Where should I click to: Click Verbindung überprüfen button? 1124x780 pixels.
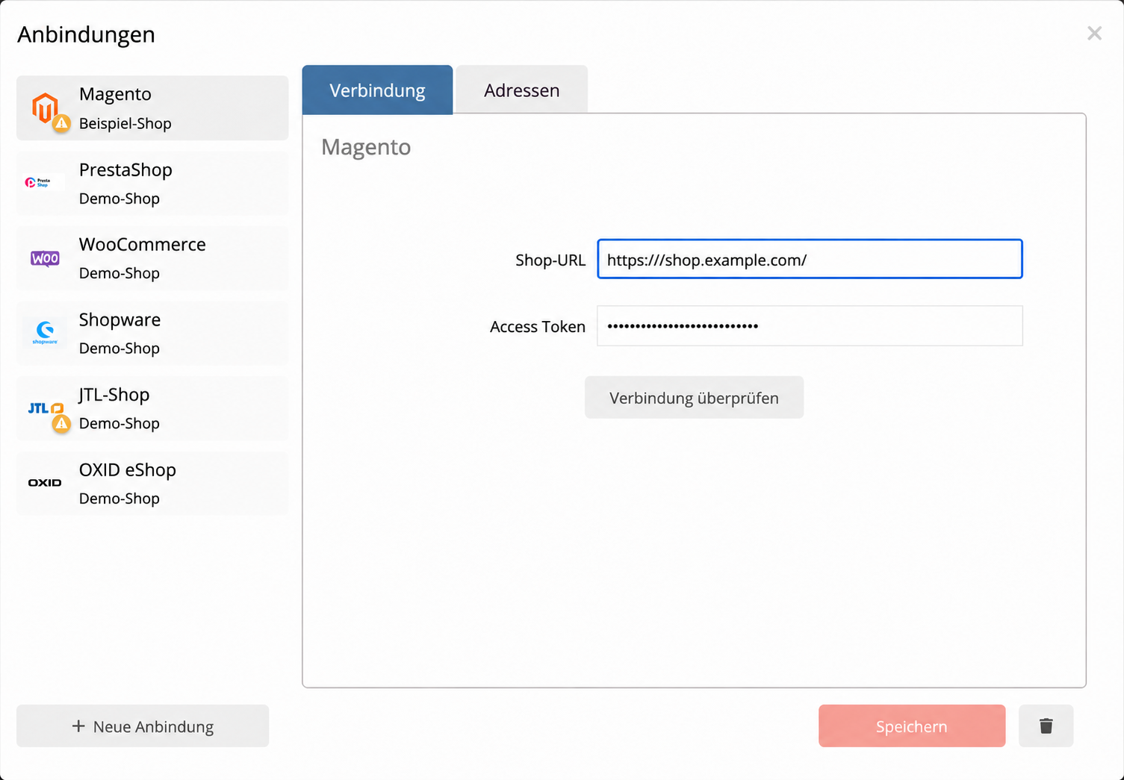point(694,398)
